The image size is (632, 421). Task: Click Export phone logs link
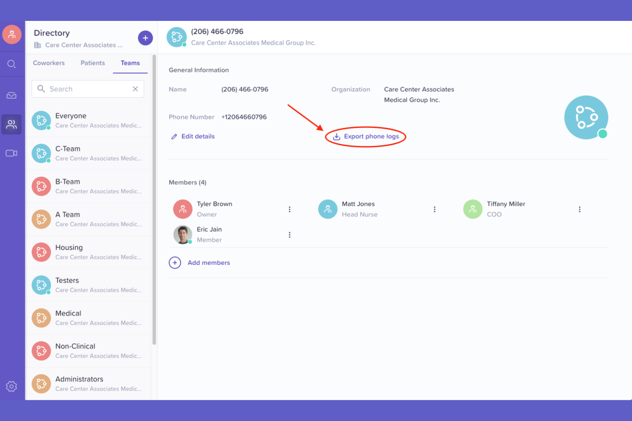[371, 136]
